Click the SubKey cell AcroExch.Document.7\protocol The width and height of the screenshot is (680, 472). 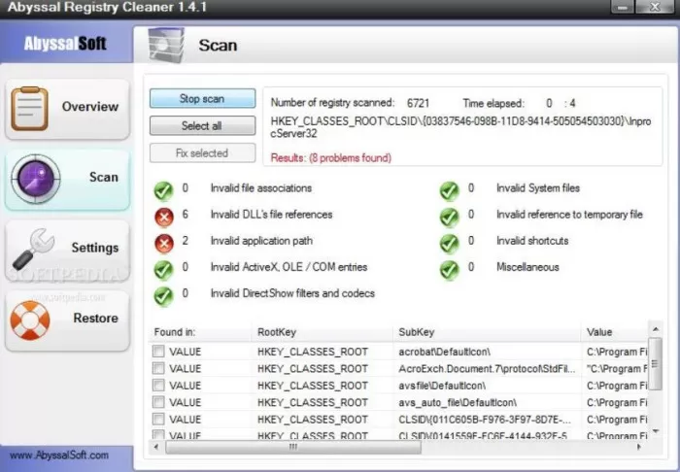(x=487, y=369)
